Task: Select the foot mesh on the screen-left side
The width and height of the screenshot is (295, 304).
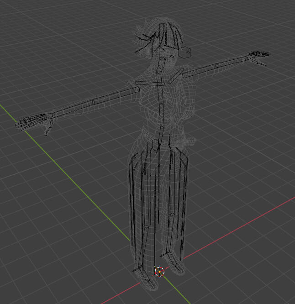Action: coord(145,278)
